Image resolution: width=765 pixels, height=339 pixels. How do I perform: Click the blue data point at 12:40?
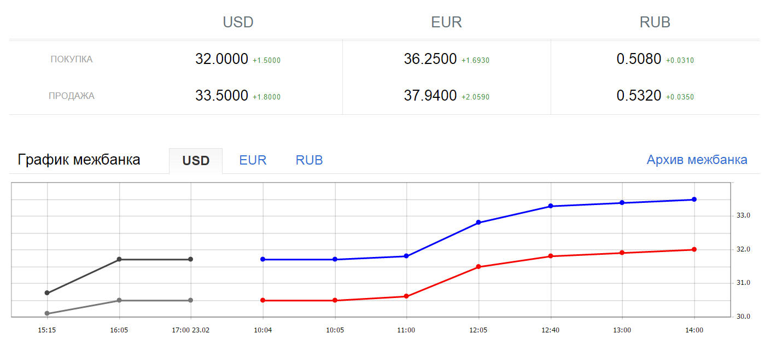551,206
